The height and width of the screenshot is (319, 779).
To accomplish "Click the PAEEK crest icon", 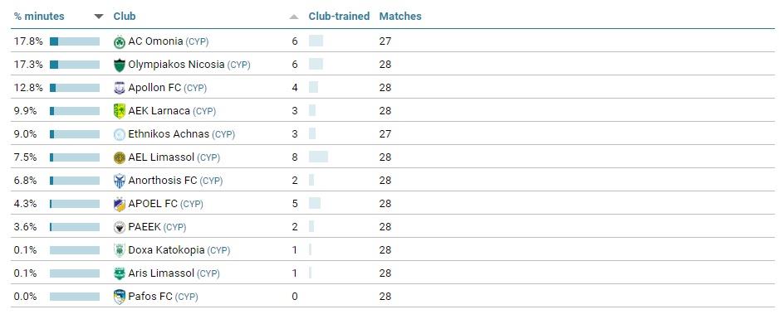I will click(120, 227).
